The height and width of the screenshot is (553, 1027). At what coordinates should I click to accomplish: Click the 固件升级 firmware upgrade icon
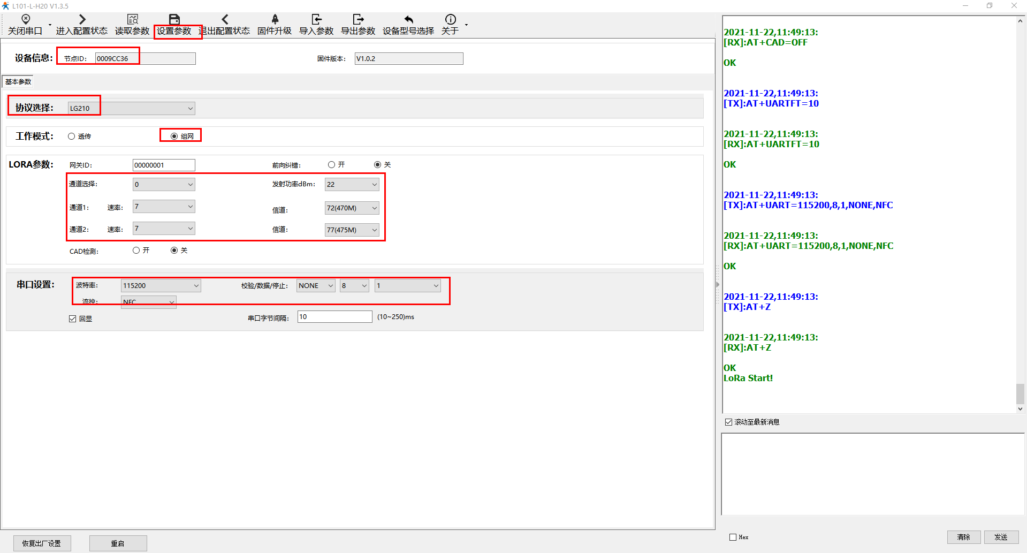275,20
